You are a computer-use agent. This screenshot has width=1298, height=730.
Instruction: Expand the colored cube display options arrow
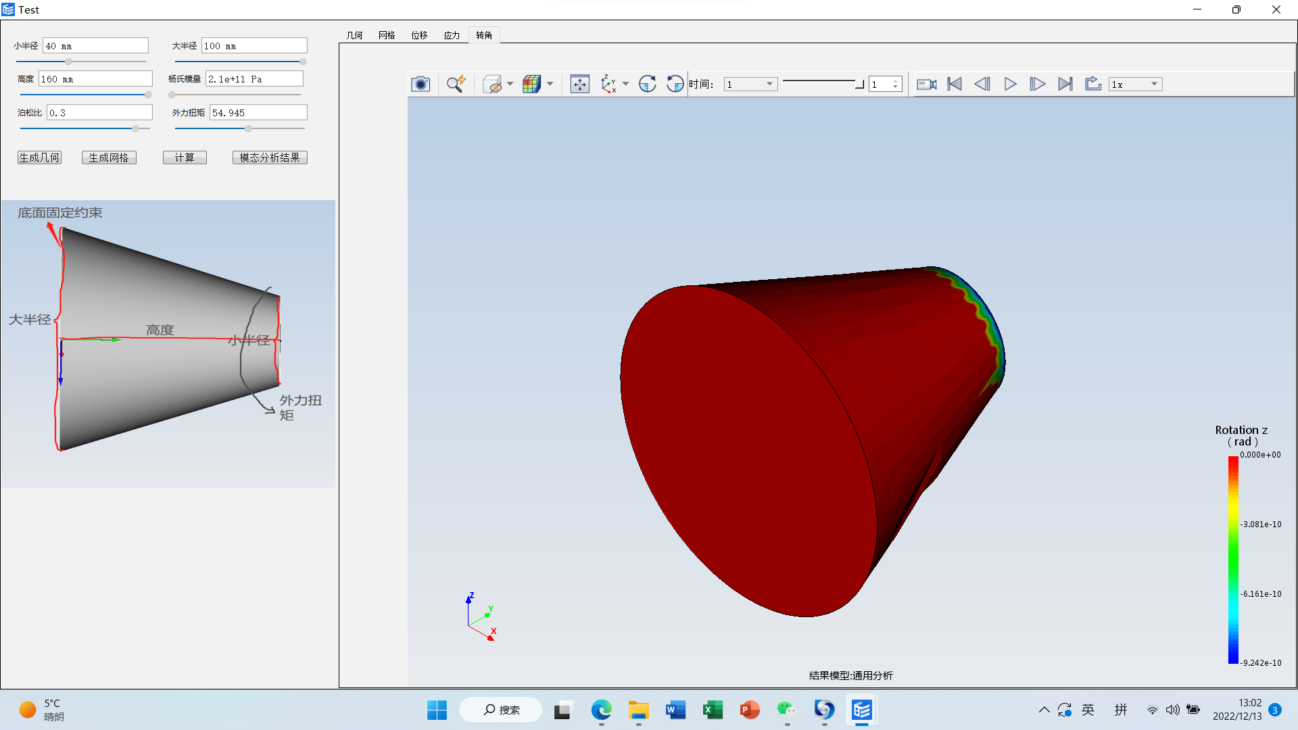click(x=550, y=84)
